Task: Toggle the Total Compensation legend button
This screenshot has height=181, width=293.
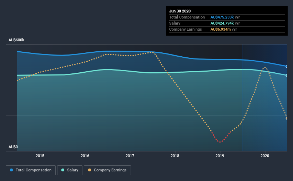Action: [x=31, y=170]
